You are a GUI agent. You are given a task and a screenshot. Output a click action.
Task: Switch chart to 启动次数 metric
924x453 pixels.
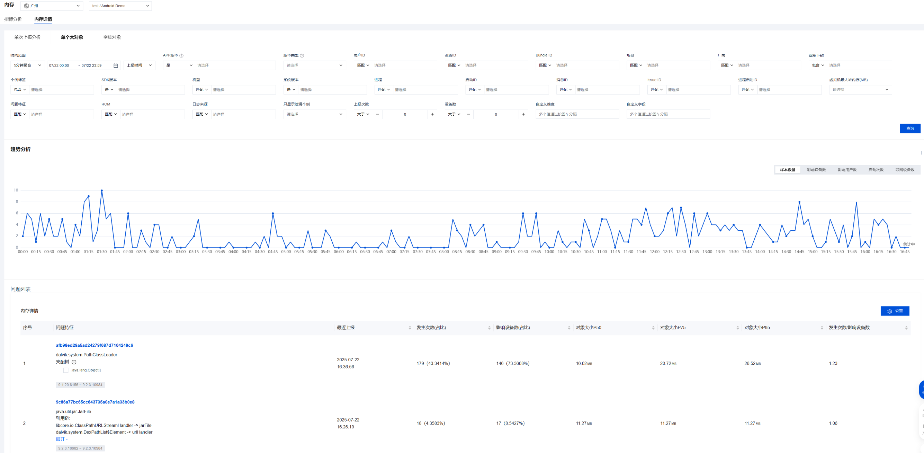click(x=876, y=170)
